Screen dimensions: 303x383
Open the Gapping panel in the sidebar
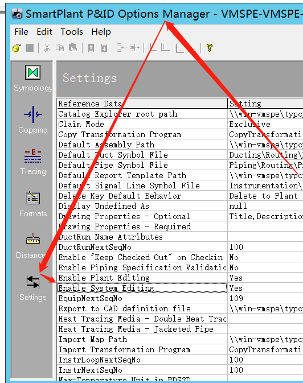(x=33, y=120)
